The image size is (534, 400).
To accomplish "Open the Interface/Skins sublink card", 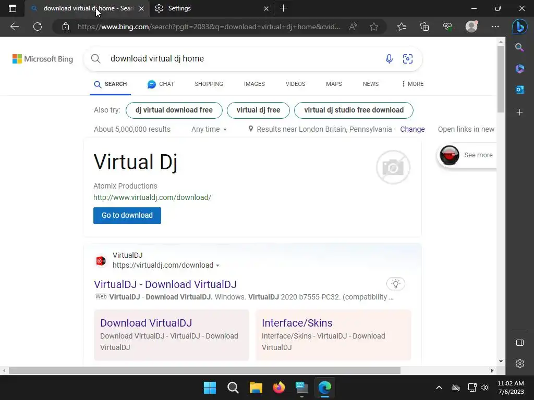I will click(333, 335).
